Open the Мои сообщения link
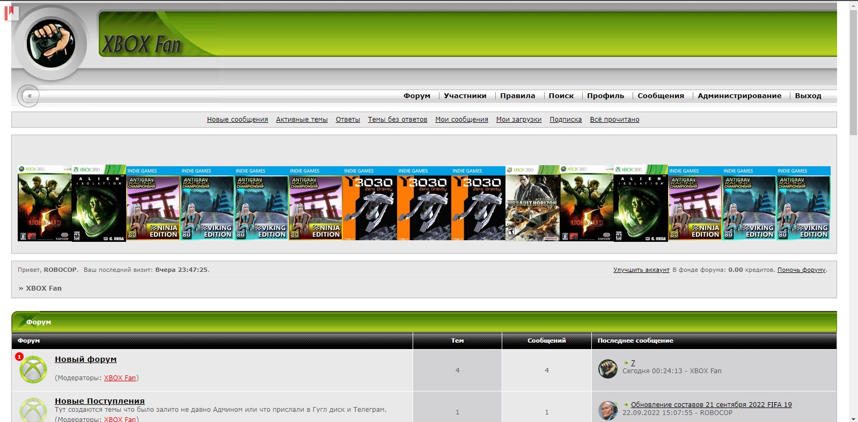858x422 pixels. coord(462,120)
